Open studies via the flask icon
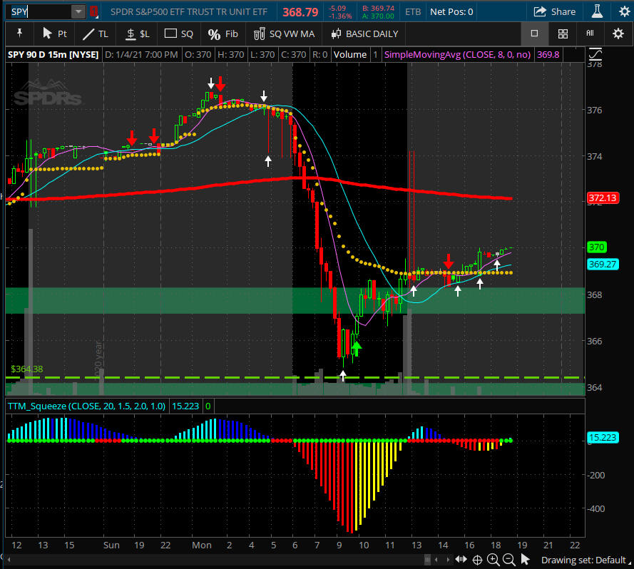The image size is (634, 569). [598, 11]
